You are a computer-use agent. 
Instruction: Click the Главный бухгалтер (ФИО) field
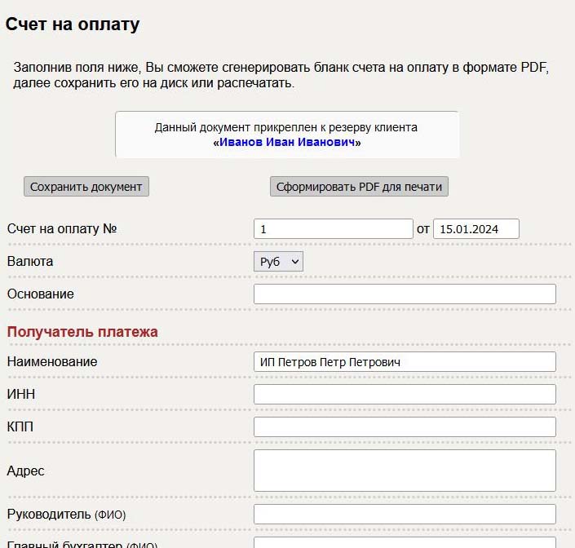pyautogui.click(x=405, y=543)
